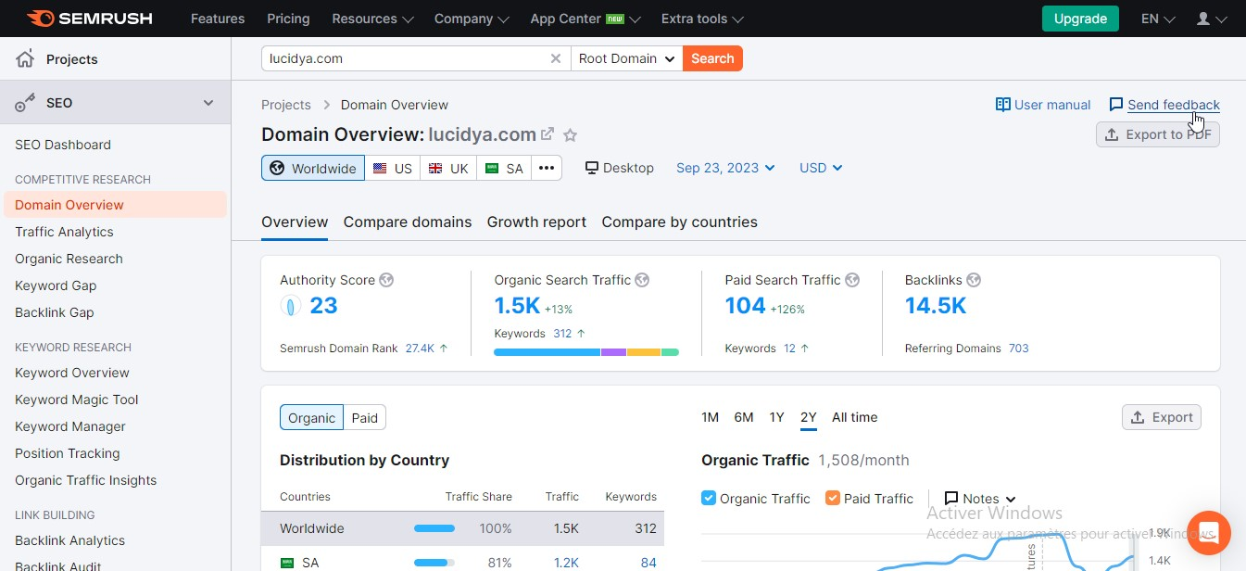Star lucidya.com as favorite
Screen dimensions: 1246x571
click(x=571, y=135)
